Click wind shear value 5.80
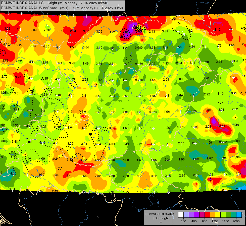This screenshot has width=246, height=226. [x=29, y=142]
